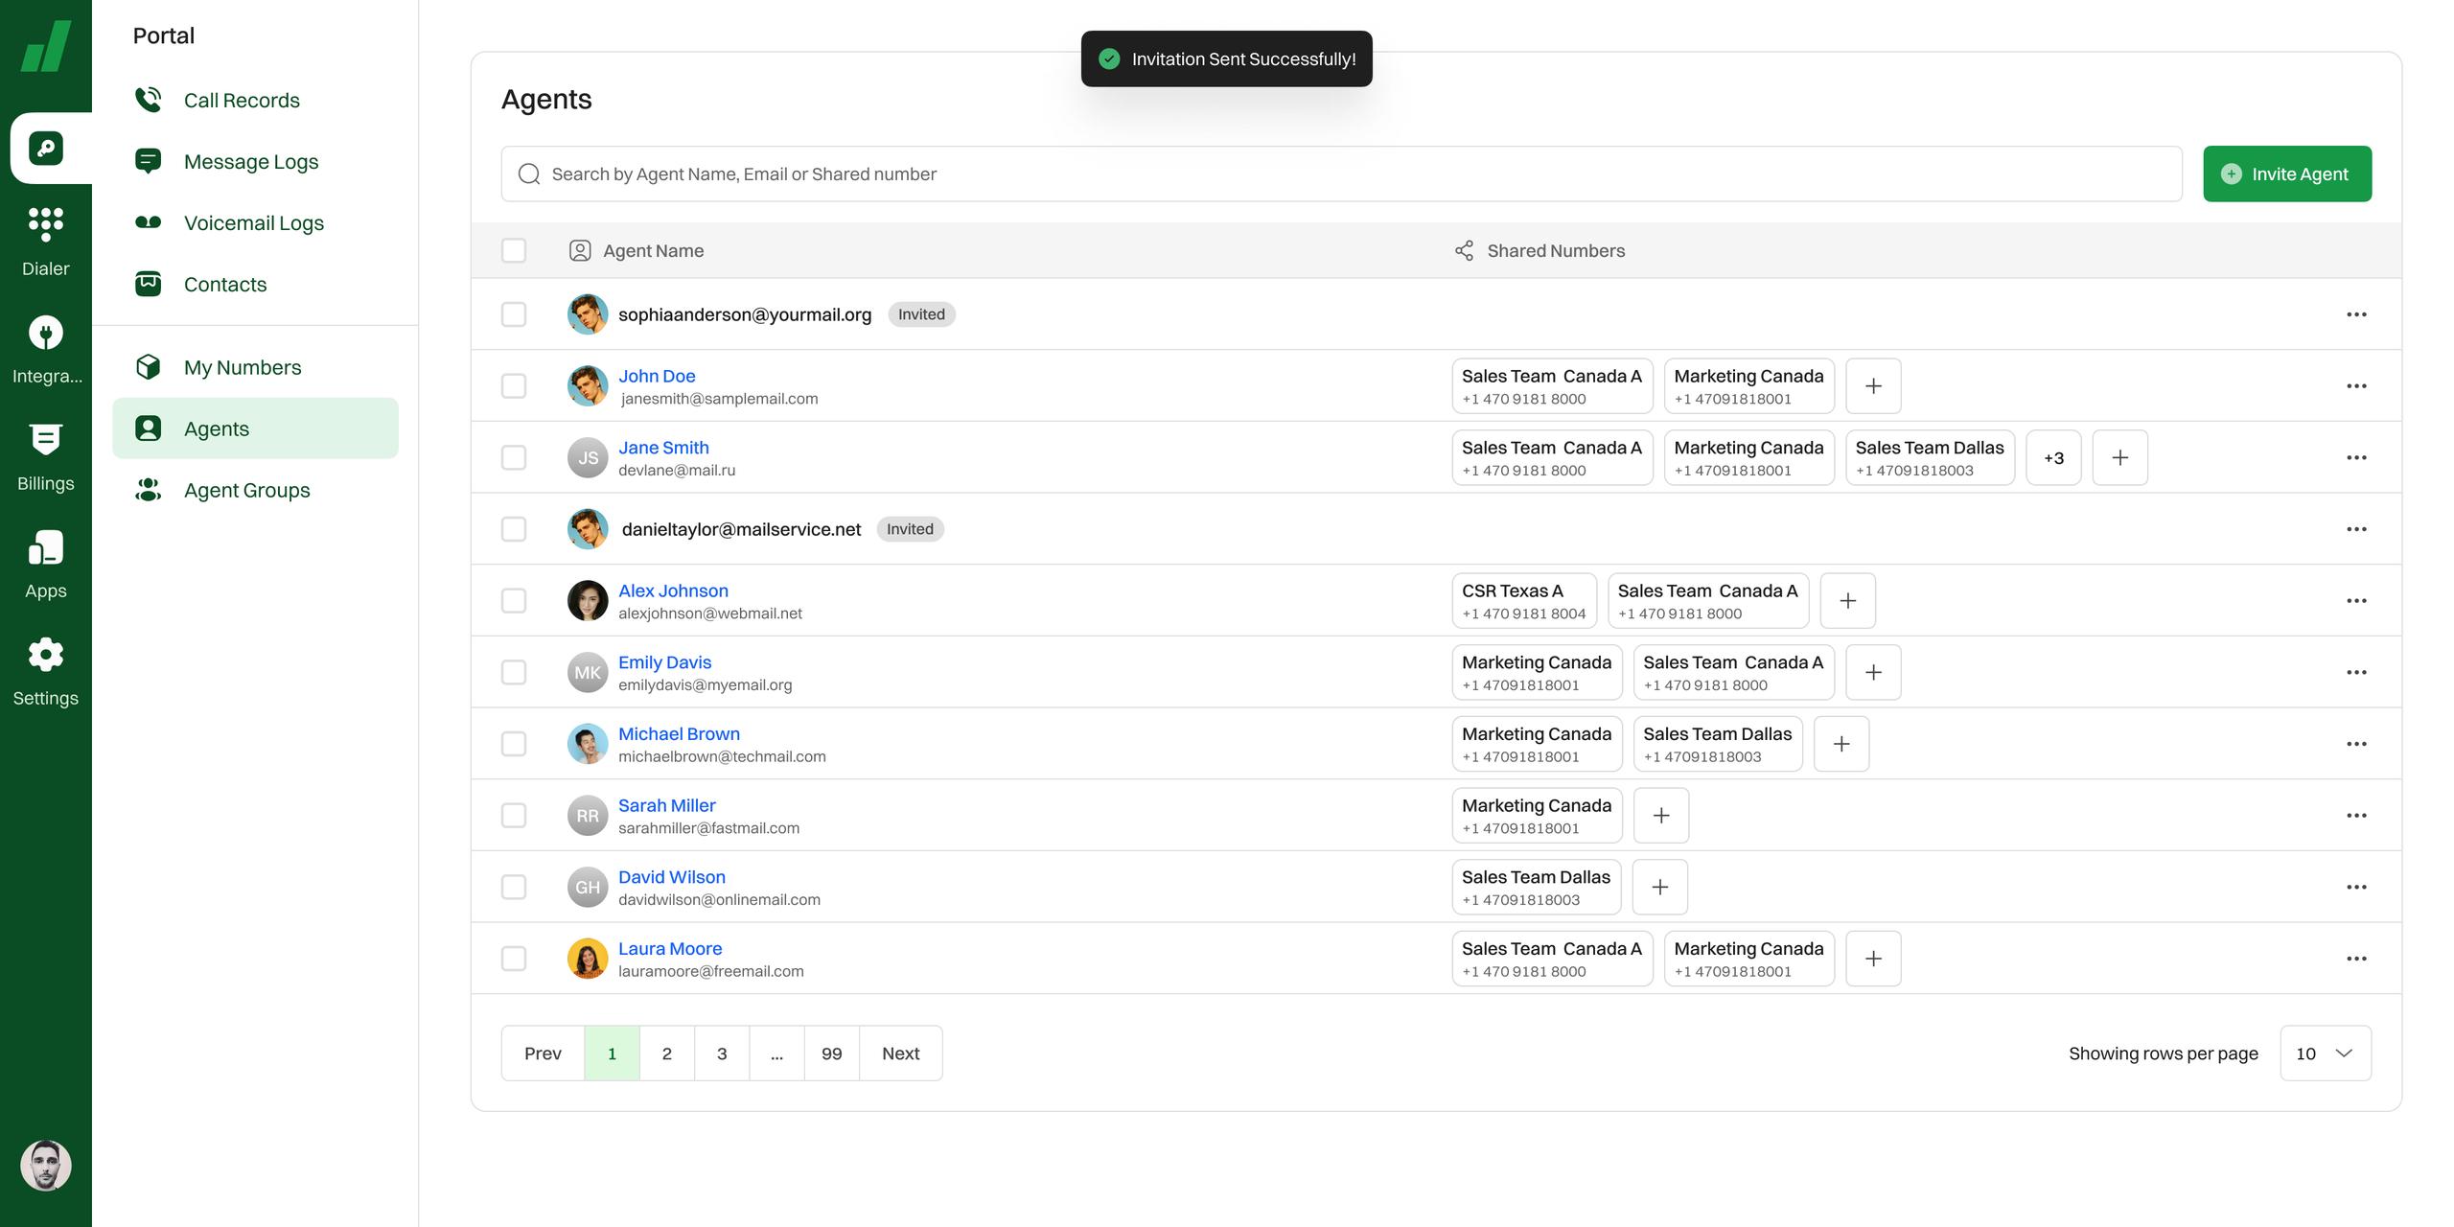This screenshot has width=2454, height=1227.
Task: Click the user profile avatar
Action: coord(45,1165)
